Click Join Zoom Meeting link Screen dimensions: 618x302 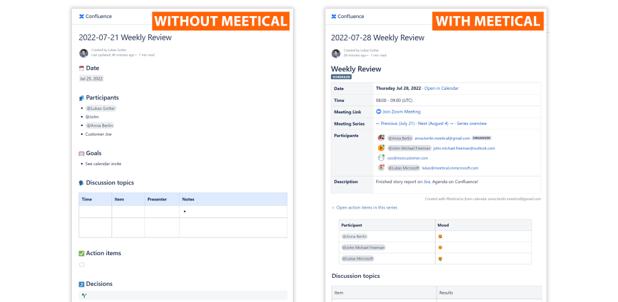tap(401, 112)
